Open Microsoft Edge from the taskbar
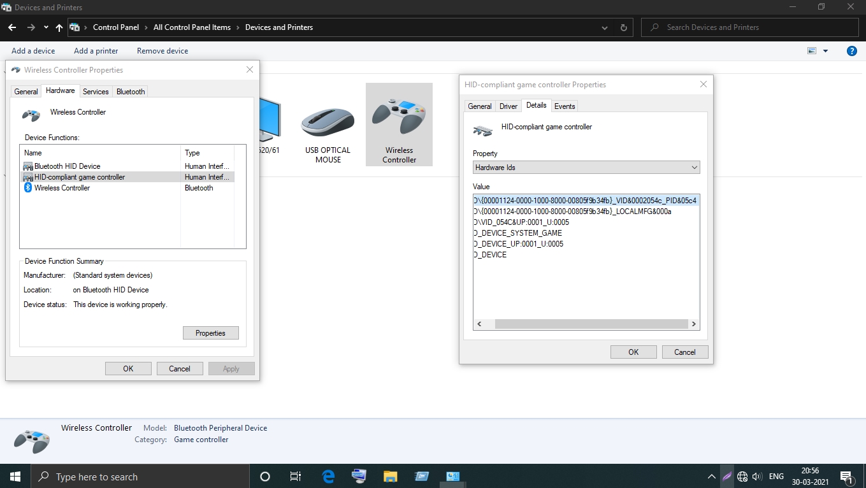Image resolution: width=866 pixels, height=488 pixels. (x=328, y=476)
